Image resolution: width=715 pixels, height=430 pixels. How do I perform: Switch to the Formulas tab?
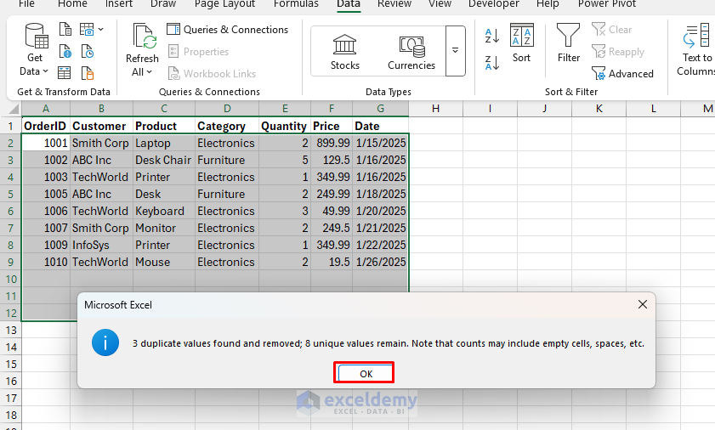(x=296, y=4)
